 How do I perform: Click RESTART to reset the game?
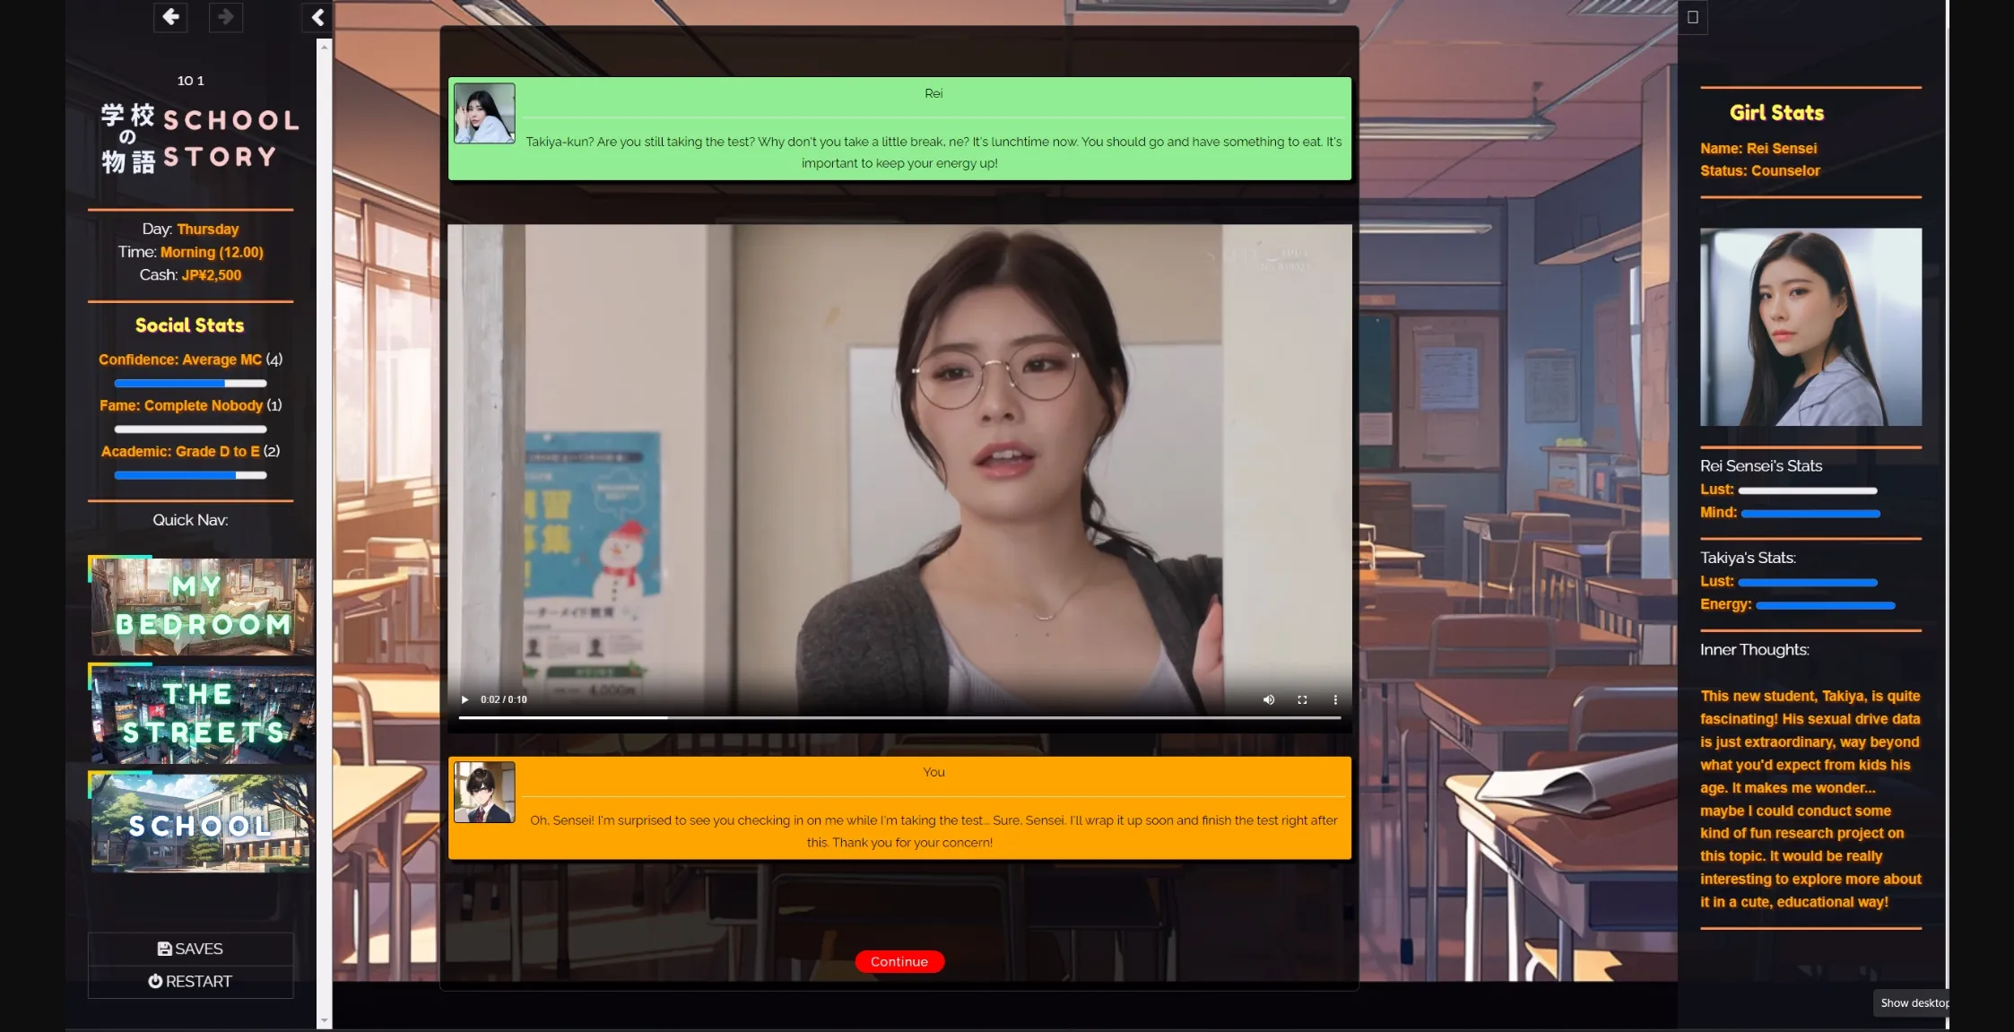(190, 981)
